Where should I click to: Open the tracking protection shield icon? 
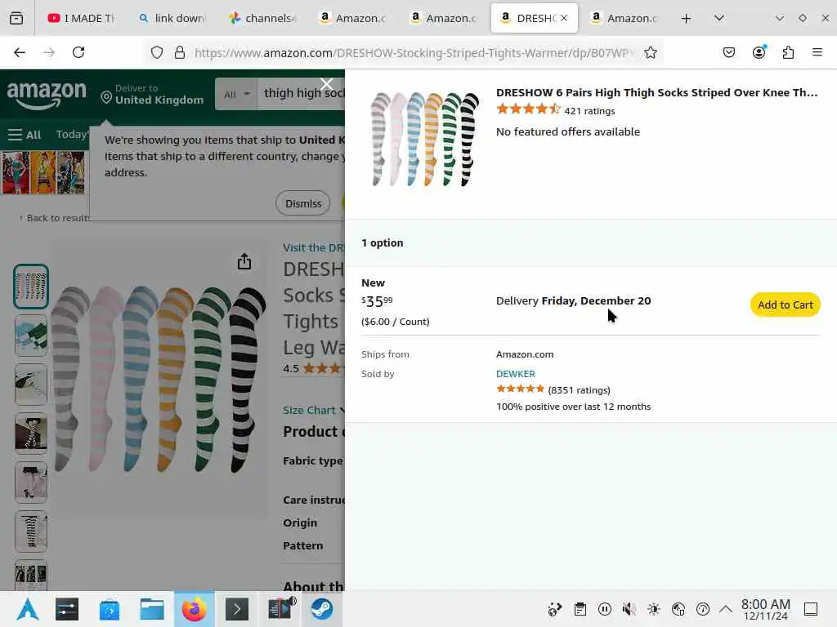click(157, 52)
